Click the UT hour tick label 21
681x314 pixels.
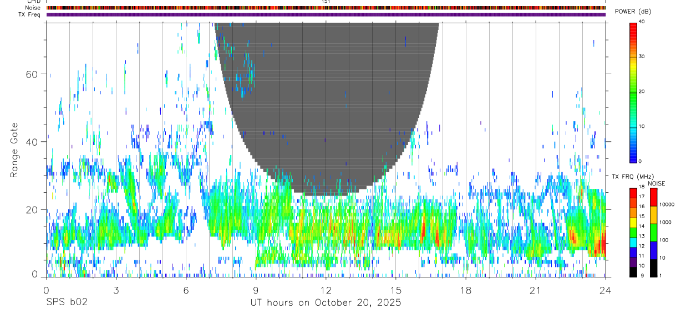(536, 290)
